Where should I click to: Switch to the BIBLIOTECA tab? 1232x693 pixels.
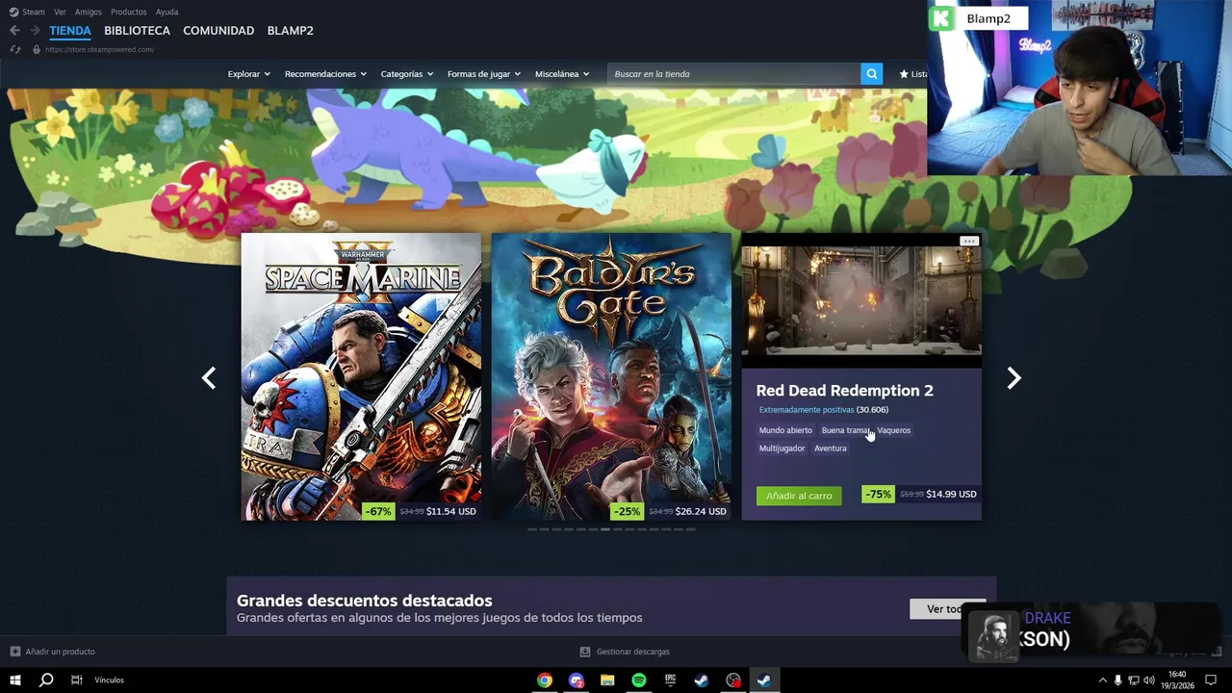[137, 31]
